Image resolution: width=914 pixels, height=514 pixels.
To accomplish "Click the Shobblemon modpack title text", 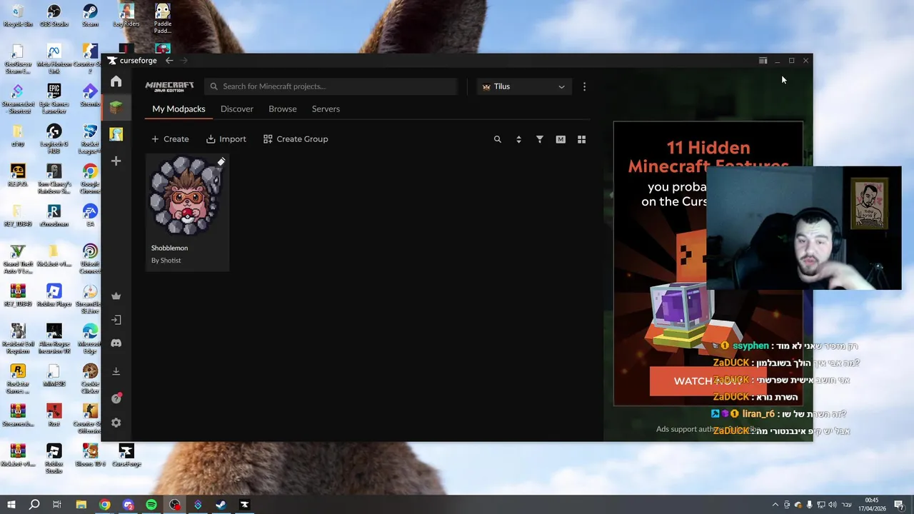I will (x=169, y=248).
